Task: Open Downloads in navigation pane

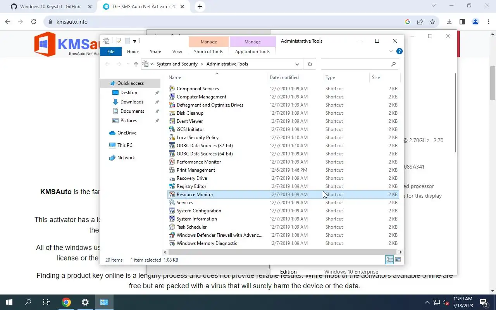Action: [x=132, y=102]
